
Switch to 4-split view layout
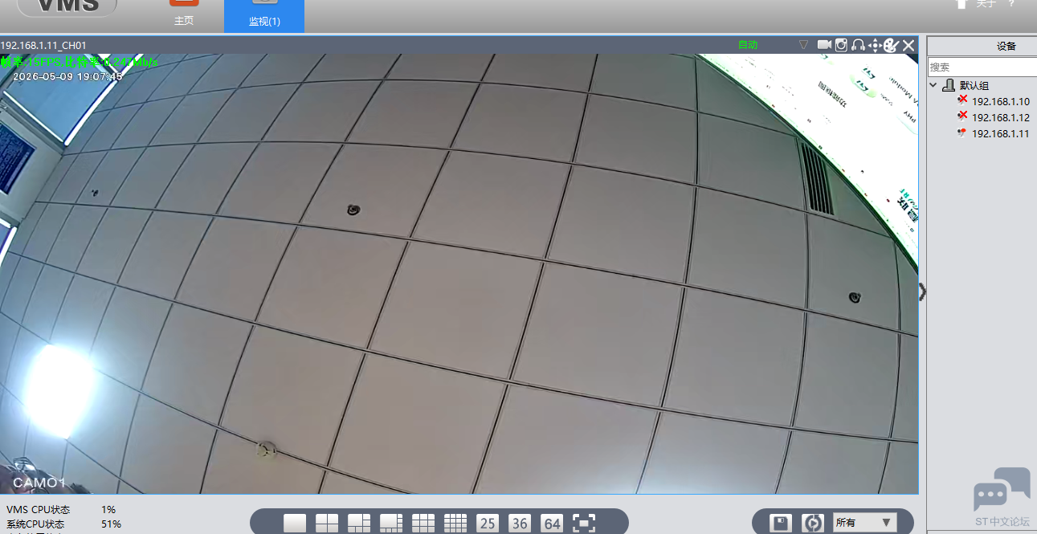point(327,523)
